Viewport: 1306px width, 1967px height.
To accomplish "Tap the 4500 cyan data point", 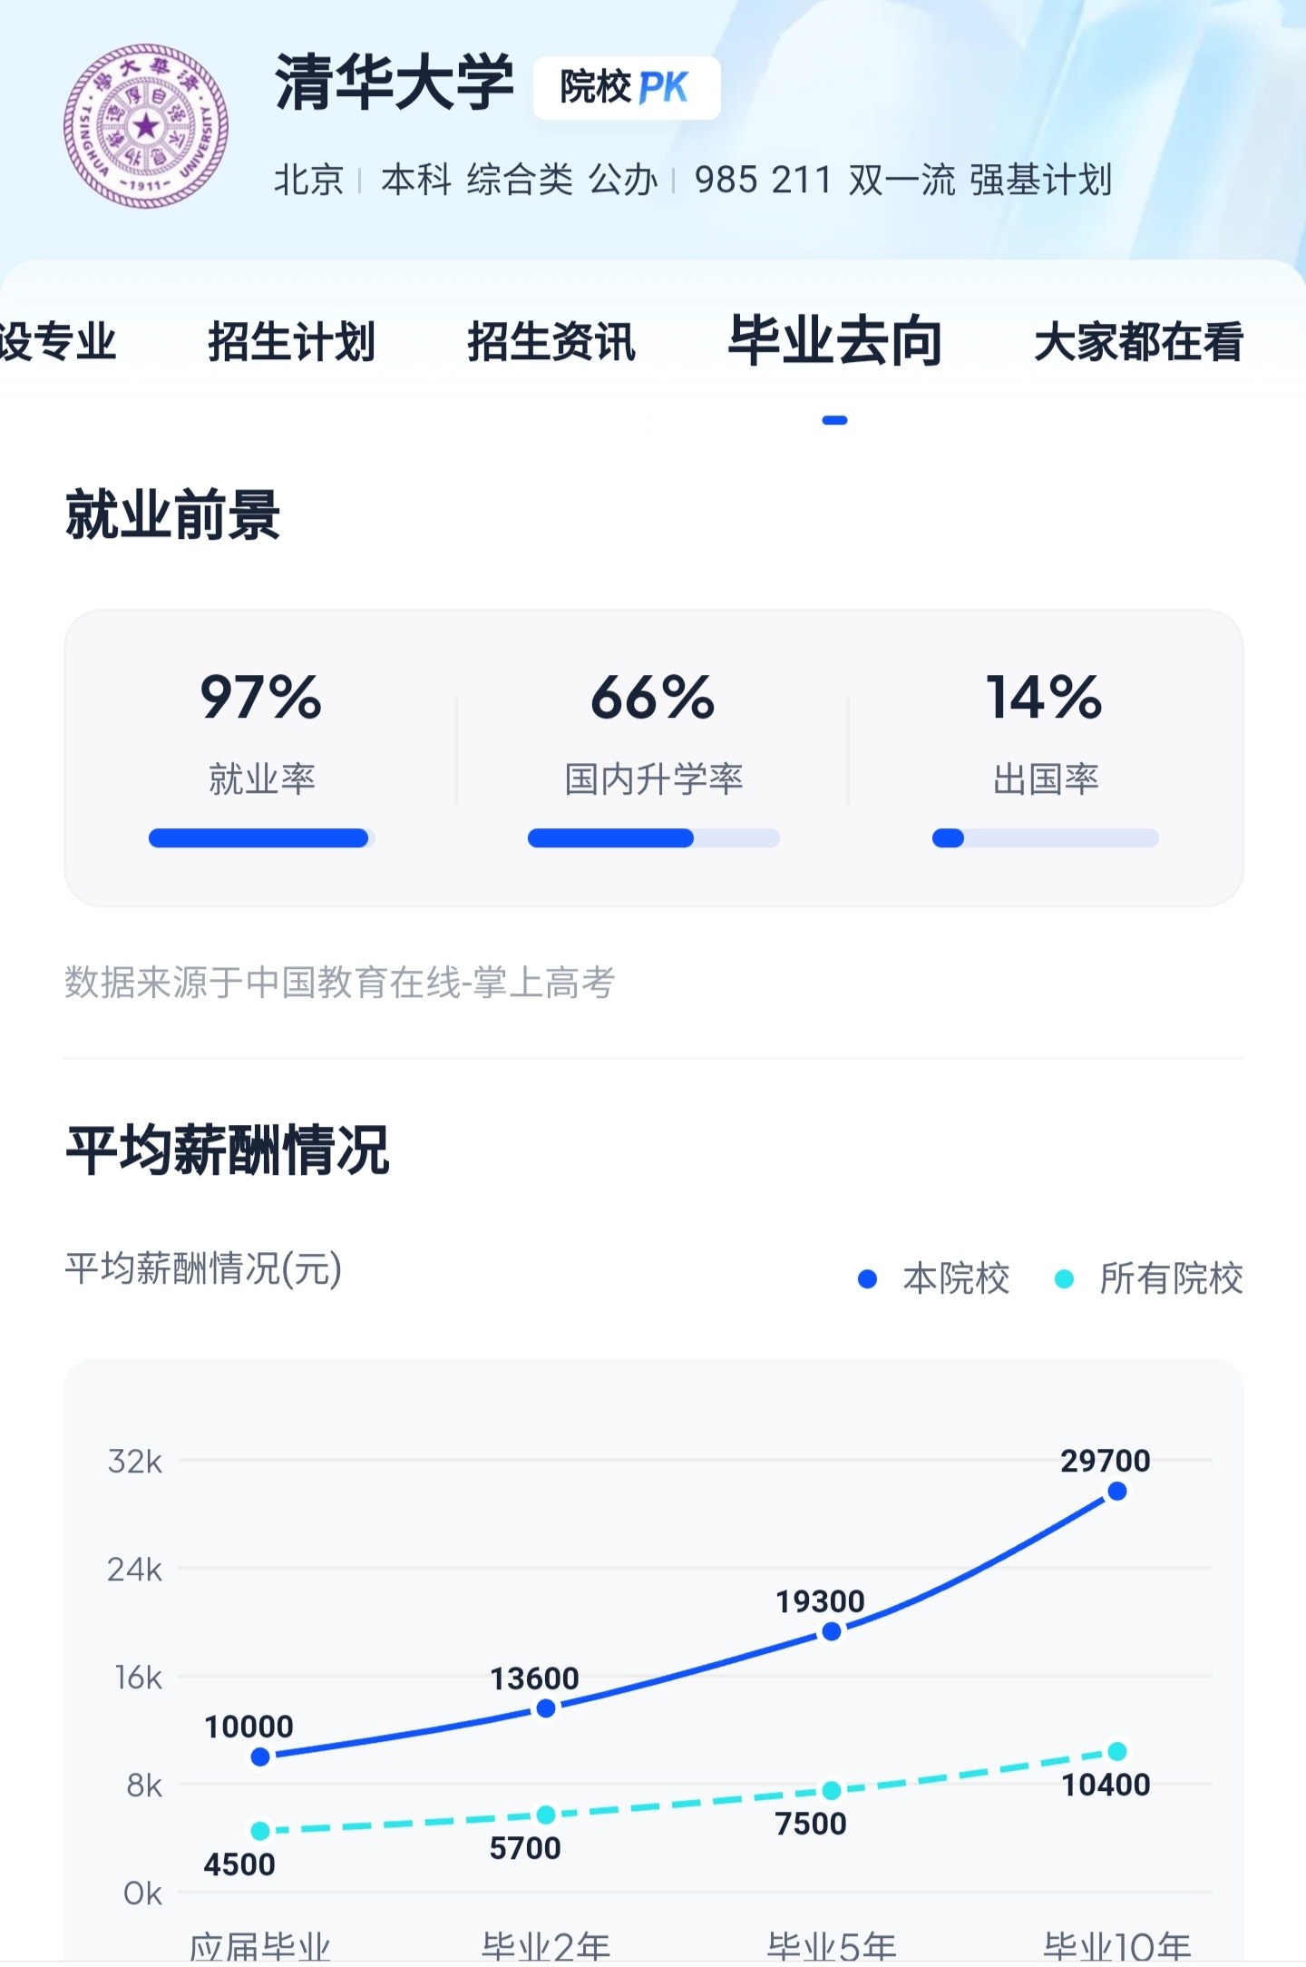I will [260, 1832].
